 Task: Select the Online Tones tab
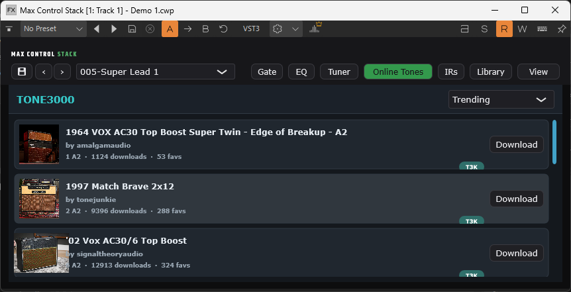pos(398,72)
